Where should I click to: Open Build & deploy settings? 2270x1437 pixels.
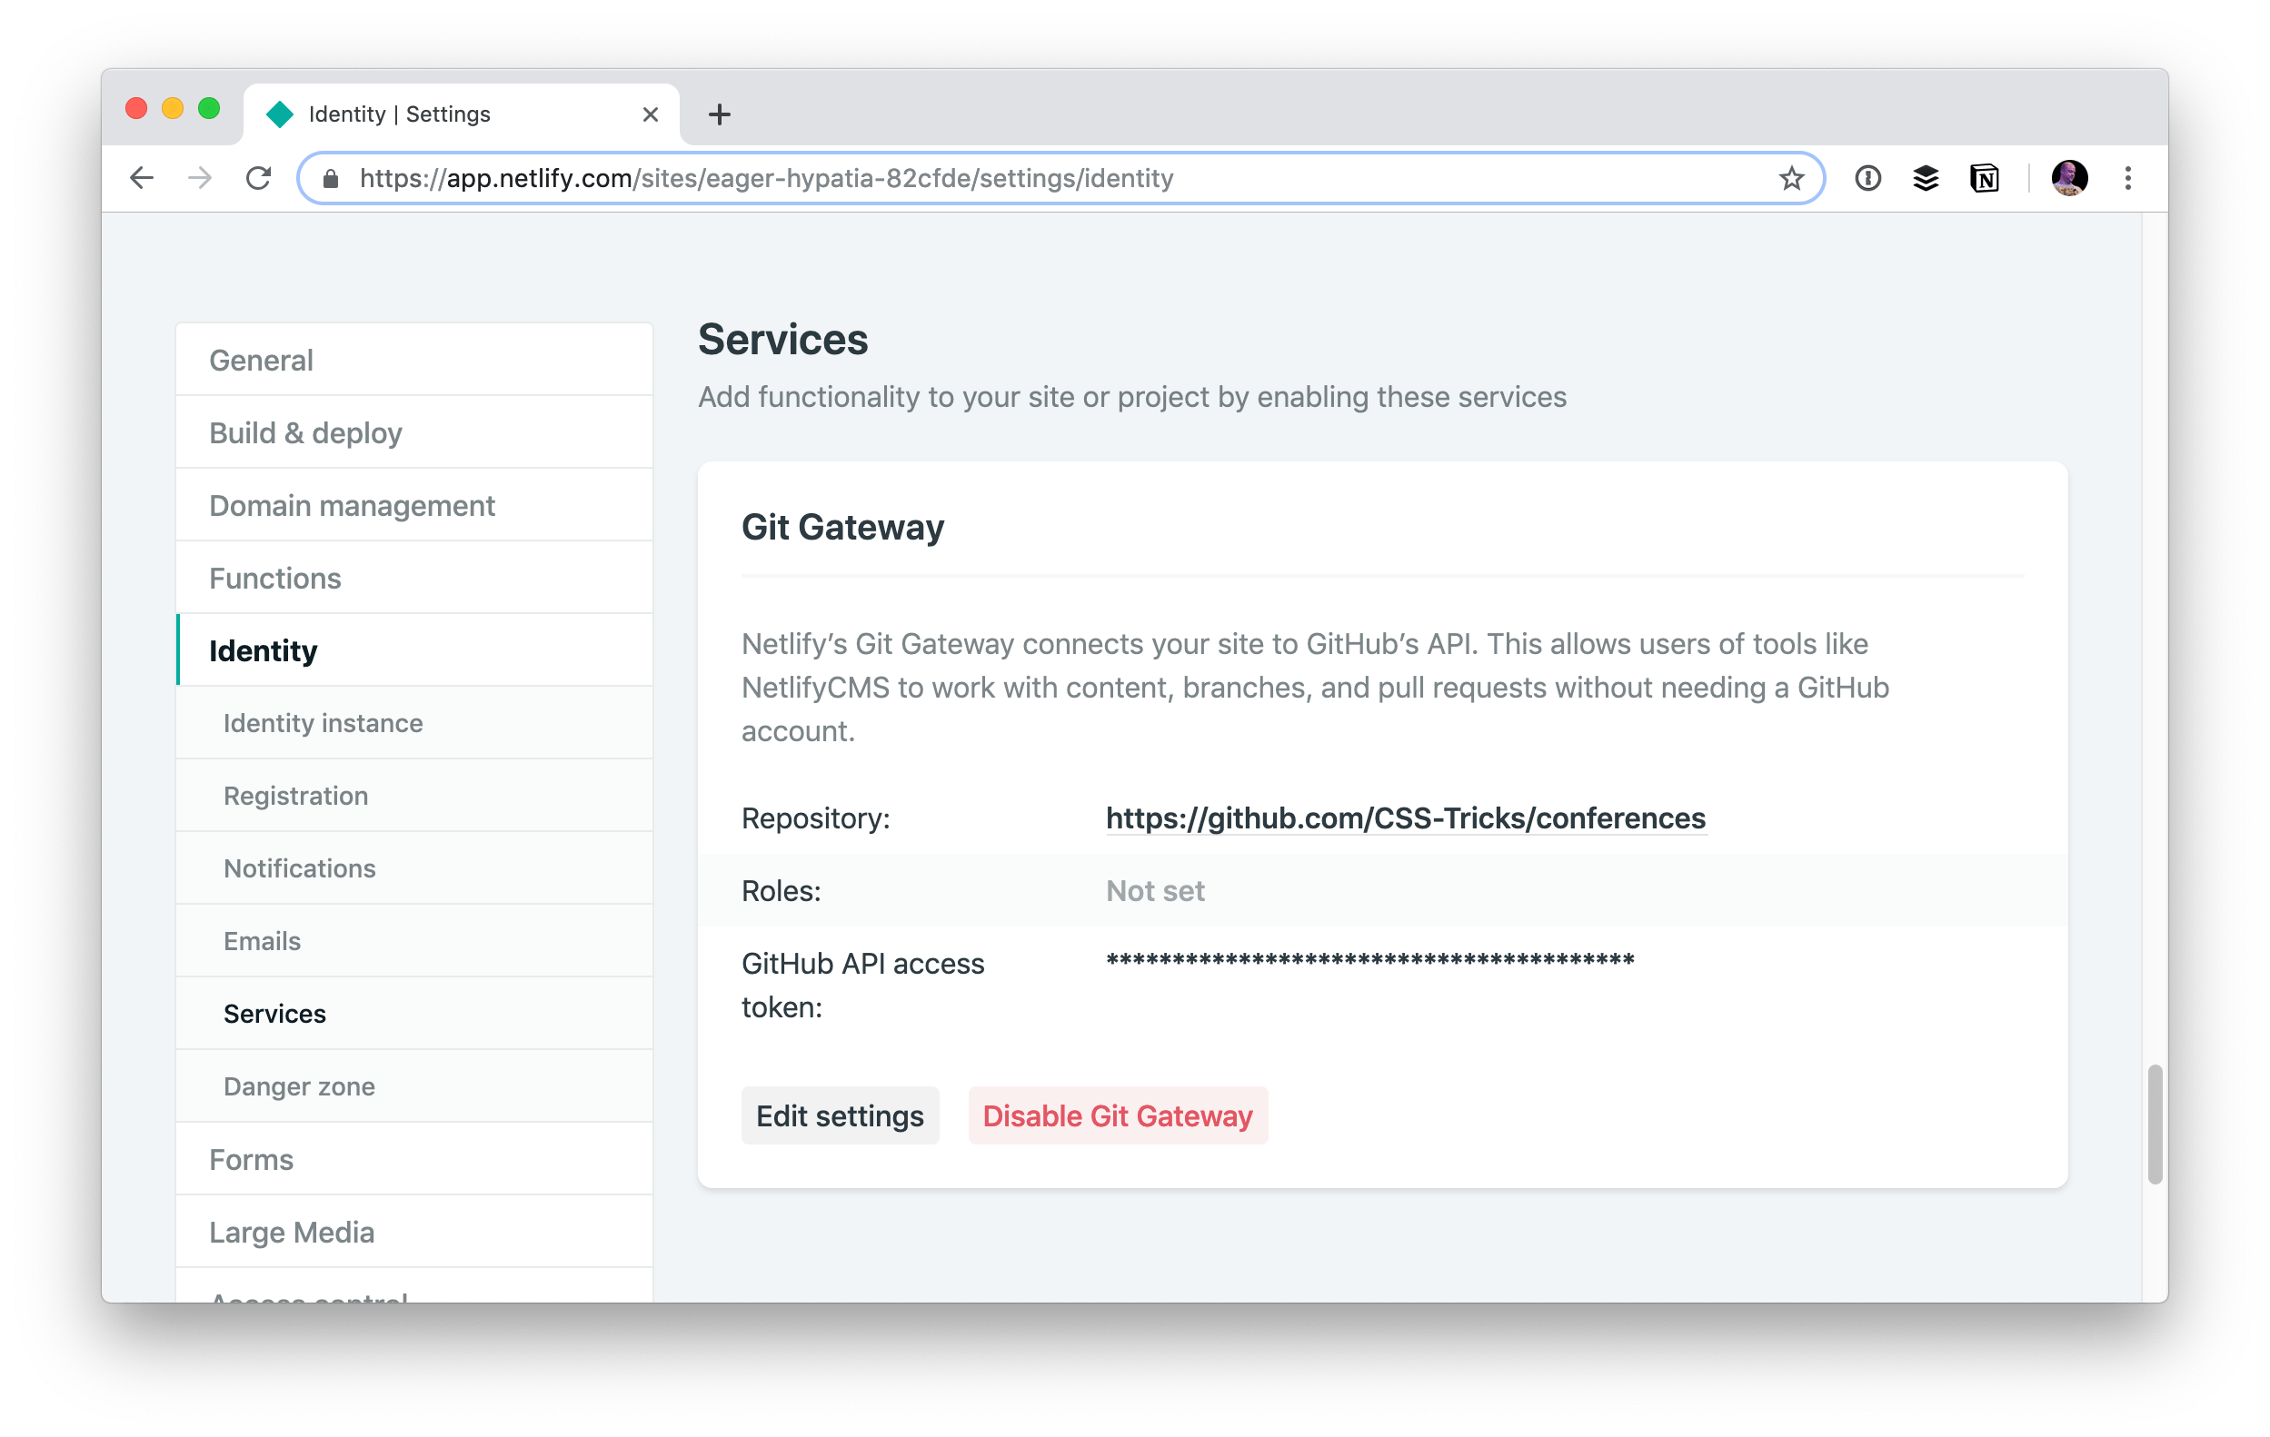point(305,432)
